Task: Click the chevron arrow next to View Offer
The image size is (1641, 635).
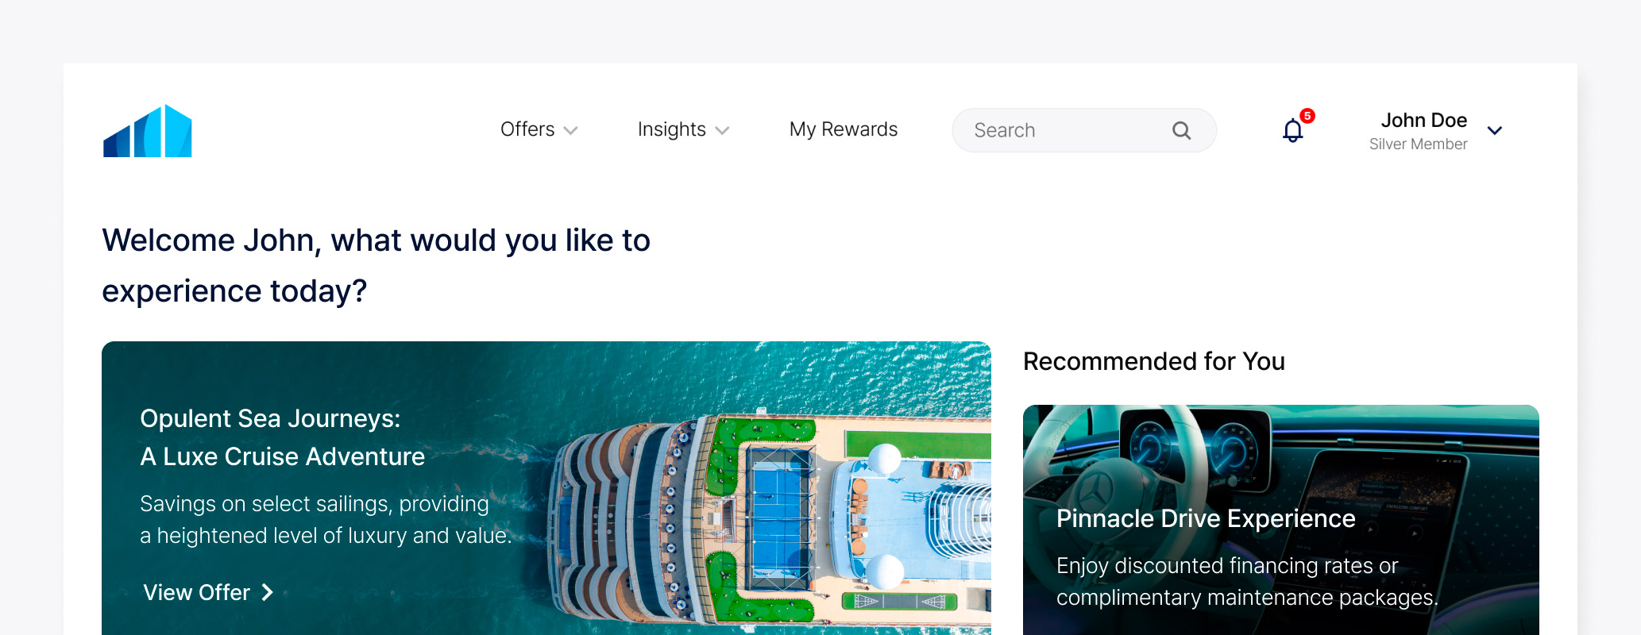Action: pos(267,592)
